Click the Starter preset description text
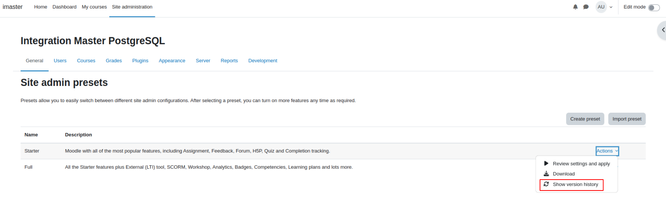 coord(197,151)
